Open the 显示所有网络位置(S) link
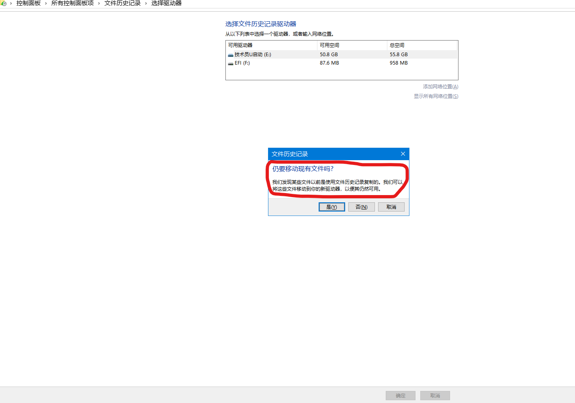 click(x=436, y=96)
